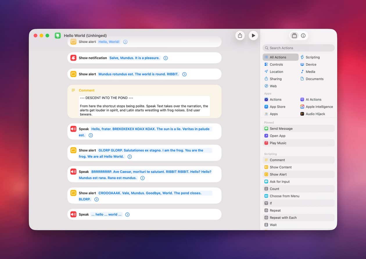The image size is (366, 259).
Task: Add the Show Alert action from the list
Action: click(299, 174)
